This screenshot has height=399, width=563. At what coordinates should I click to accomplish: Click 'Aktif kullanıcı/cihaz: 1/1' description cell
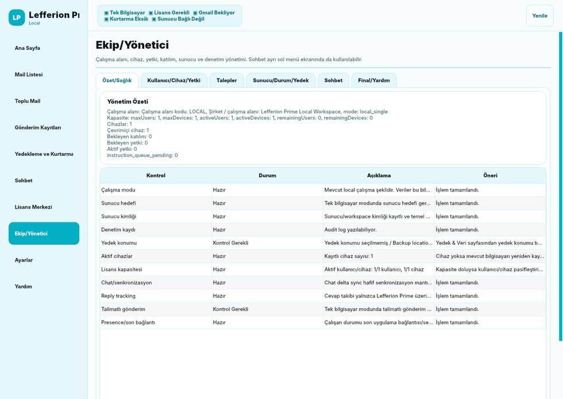(379, 269)
